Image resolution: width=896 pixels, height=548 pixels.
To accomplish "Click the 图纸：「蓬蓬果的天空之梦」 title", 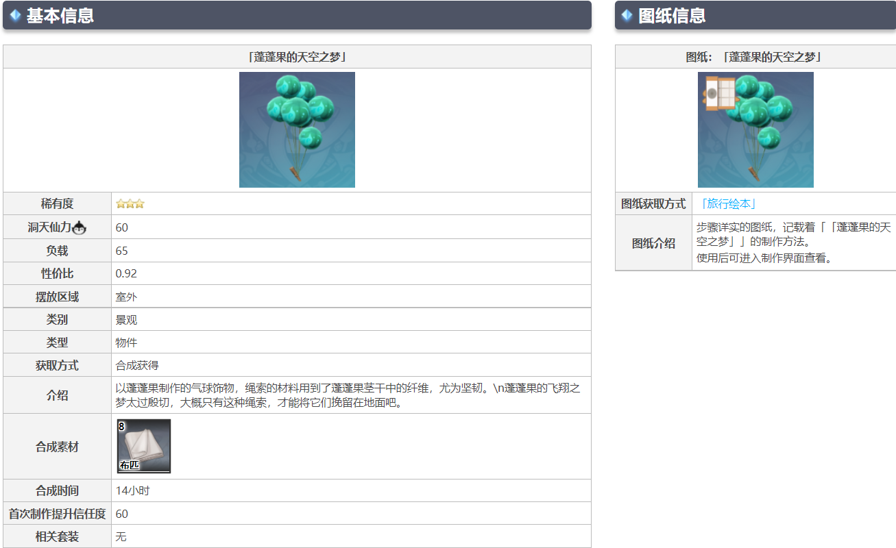I will 755,57.
